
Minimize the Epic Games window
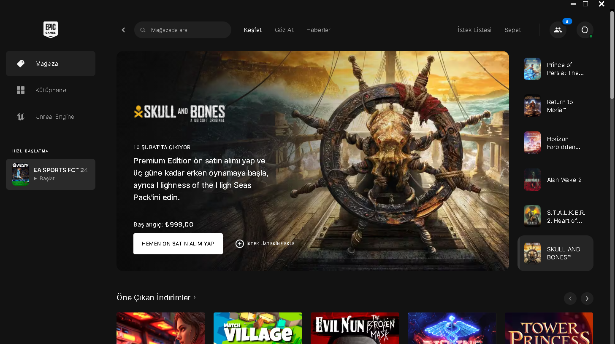coord(573,4)
